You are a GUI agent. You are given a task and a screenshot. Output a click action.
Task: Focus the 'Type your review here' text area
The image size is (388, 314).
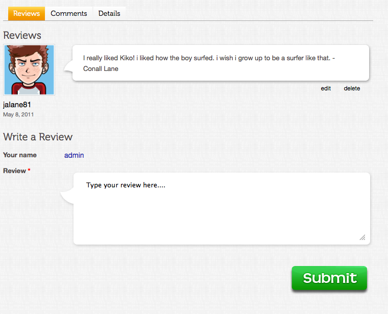222,208
